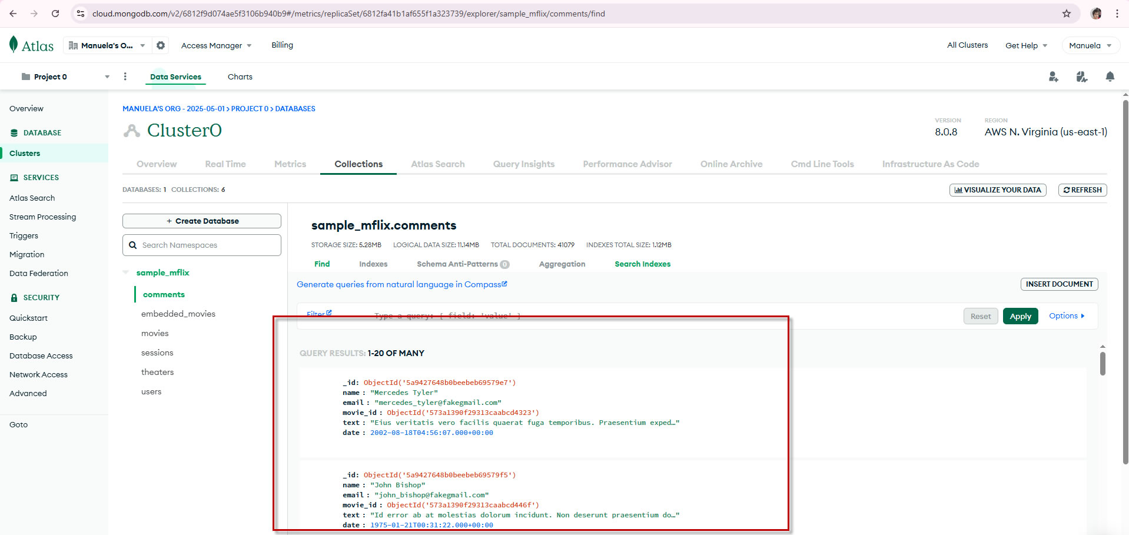Click the invite user icon

coord(1054,77)
